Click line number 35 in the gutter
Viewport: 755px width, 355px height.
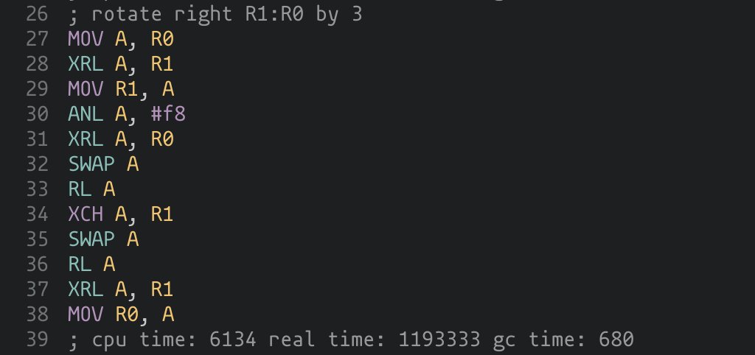point(37,239)
